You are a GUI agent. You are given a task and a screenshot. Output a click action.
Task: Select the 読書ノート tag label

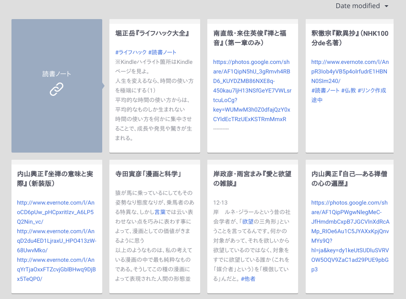coord(56,74)
